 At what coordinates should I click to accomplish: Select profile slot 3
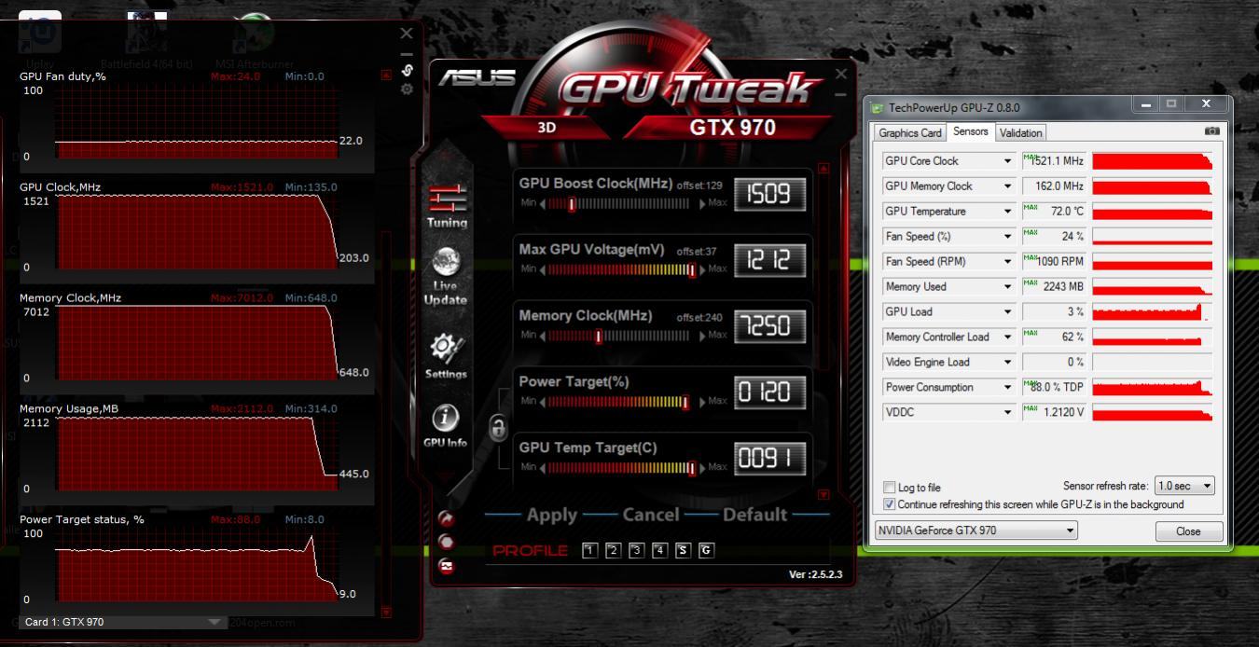tap(636, 550)
